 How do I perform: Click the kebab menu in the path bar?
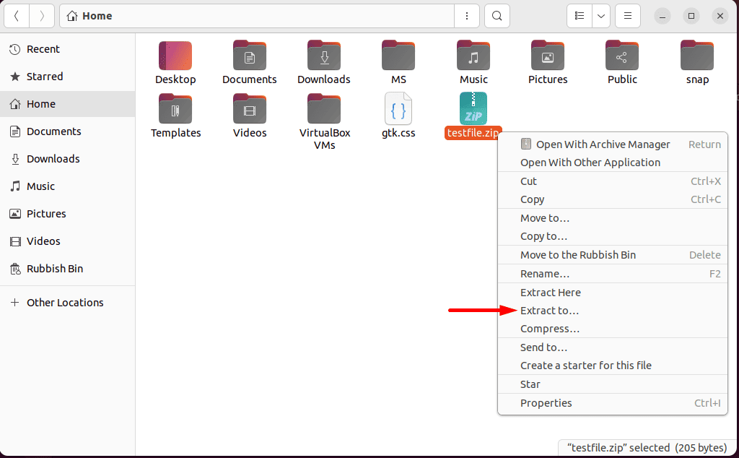[466, 15]
